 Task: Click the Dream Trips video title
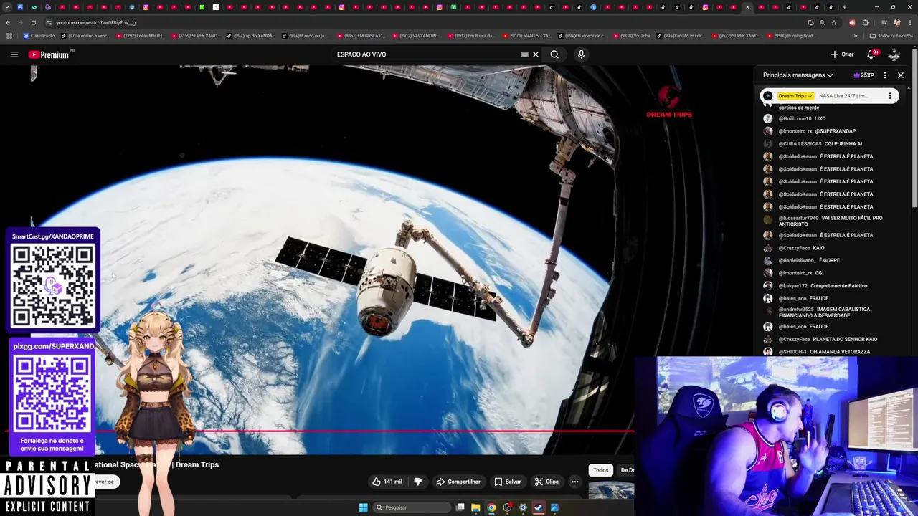156,464
